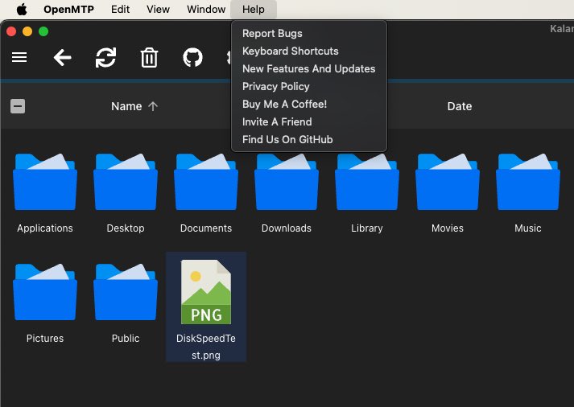Click the Desktop folder label
The image size is (574, 407).
pyautogui.click(x=126, y=228)
